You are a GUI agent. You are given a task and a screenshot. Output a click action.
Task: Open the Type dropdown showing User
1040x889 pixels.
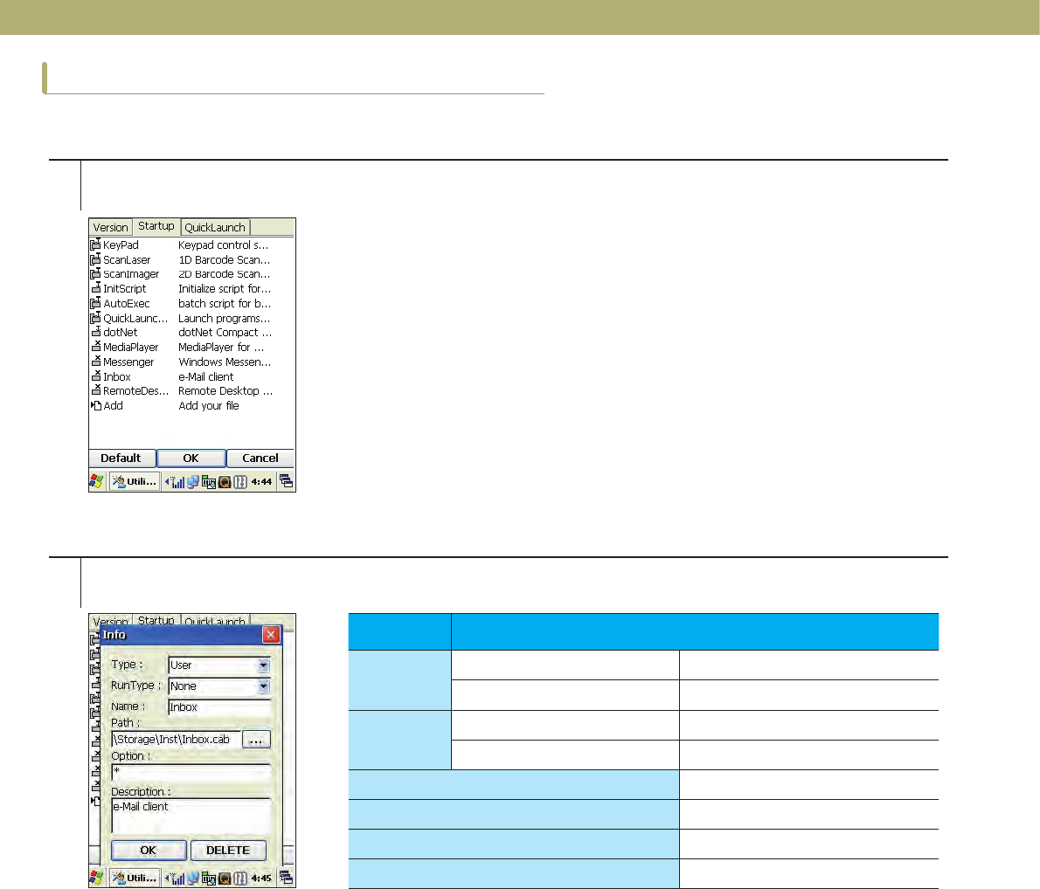click(x=218, y=665)
